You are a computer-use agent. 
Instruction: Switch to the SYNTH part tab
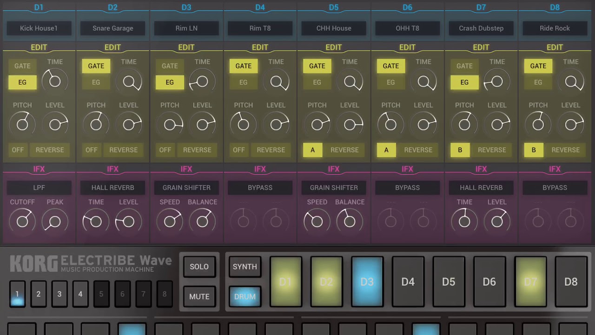[245, 267]
